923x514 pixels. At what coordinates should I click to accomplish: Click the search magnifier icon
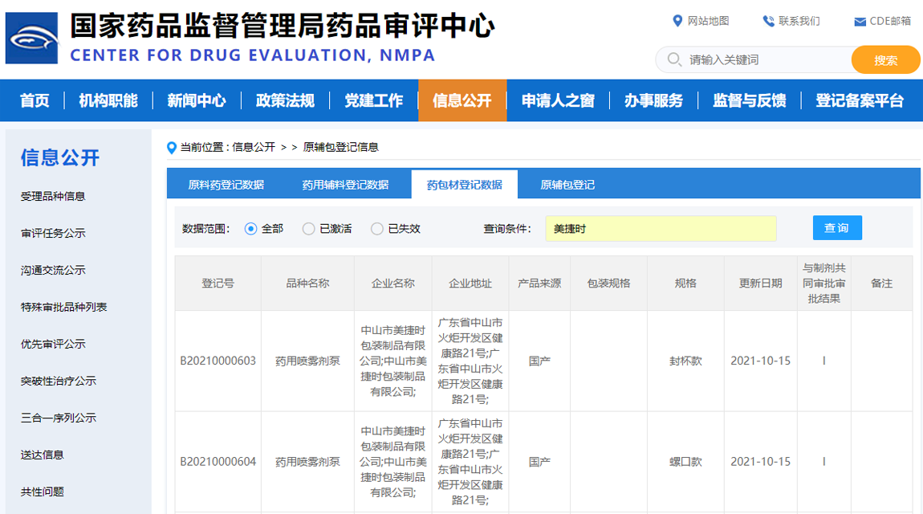tap(674, 59)
